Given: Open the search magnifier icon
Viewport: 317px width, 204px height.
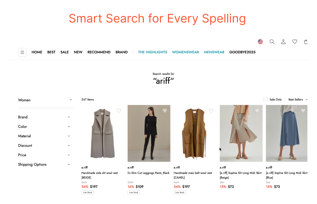Looking at the screenshot, I should pyautogui.click(x=272, y=42).
